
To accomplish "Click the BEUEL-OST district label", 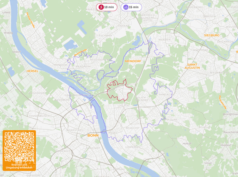I will pos(132,128).
